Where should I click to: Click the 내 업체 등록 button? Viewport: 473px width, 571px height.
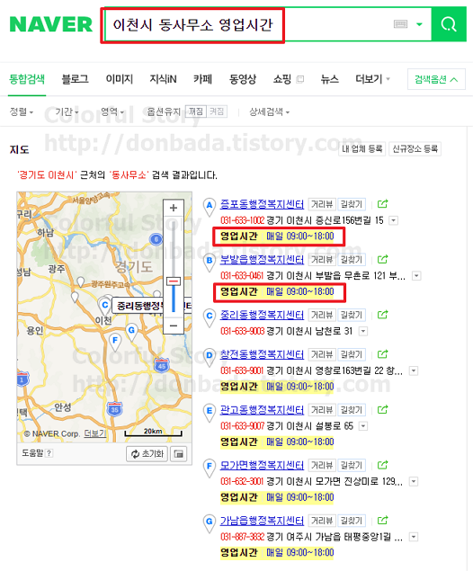click(362, 148)
